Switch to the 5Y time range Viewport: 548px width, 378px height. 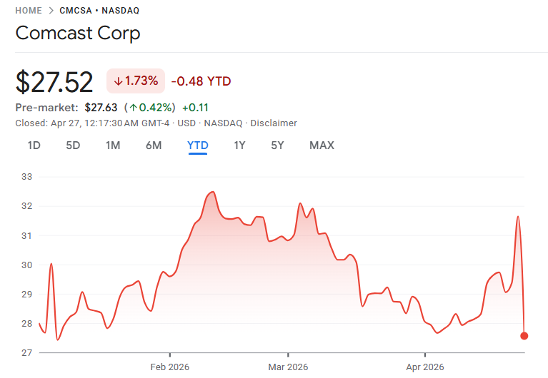pos(277,145)
